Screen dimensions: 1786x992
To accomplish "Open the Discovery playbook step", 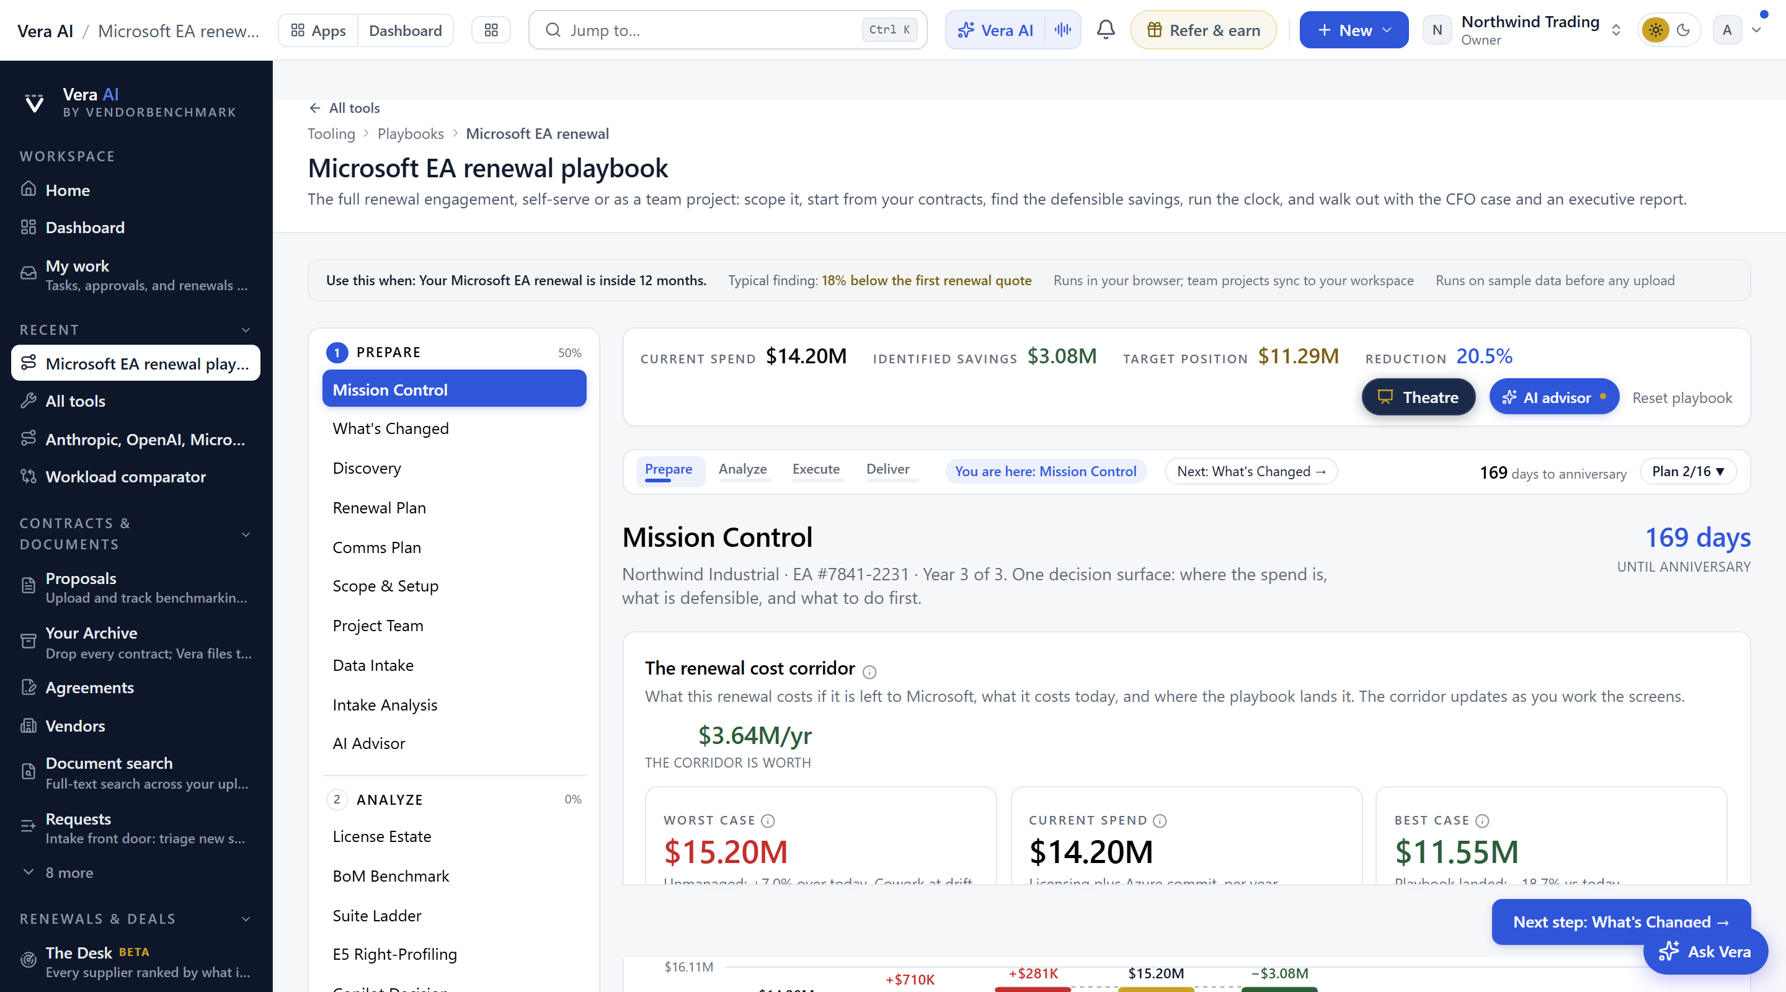I will tap(454, 468).
